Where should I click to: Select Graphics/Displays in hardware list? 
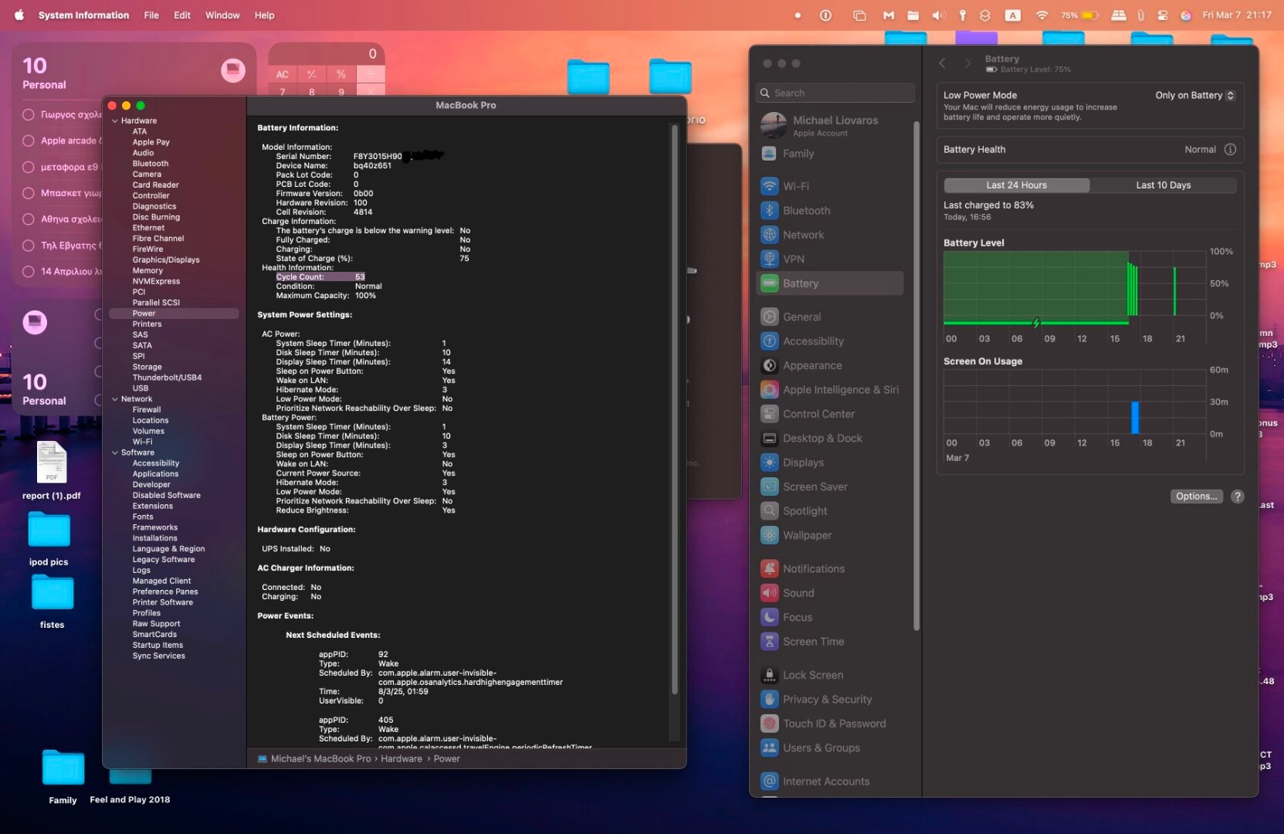click(166, 260)
